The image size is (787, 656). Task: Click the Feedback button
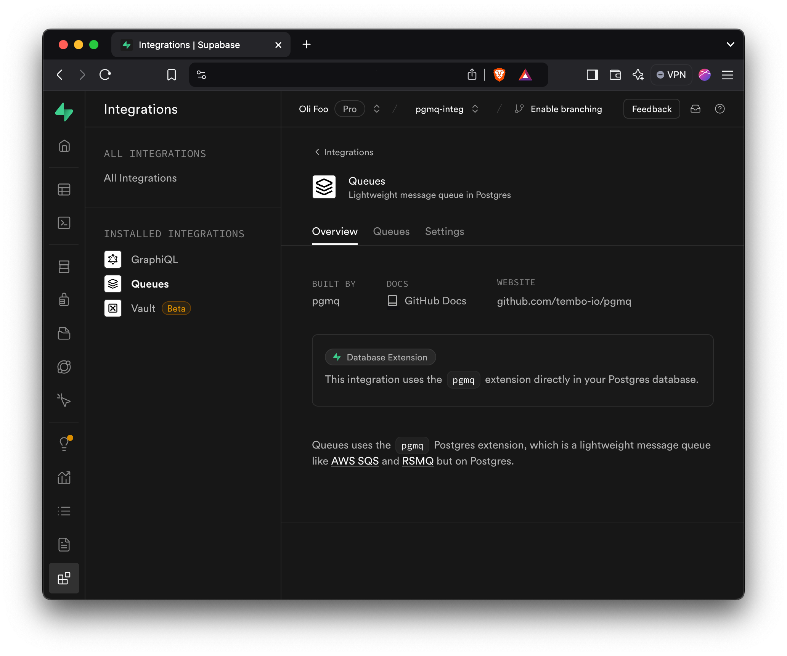tap(652, 109)
